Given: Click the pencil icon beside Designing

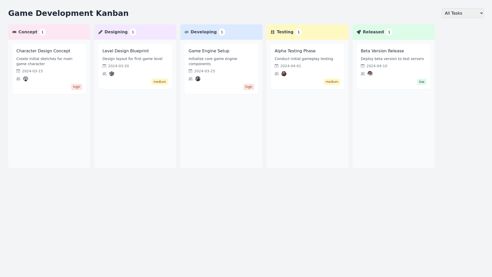Looking at the screenshot, I should click(100, 32).
